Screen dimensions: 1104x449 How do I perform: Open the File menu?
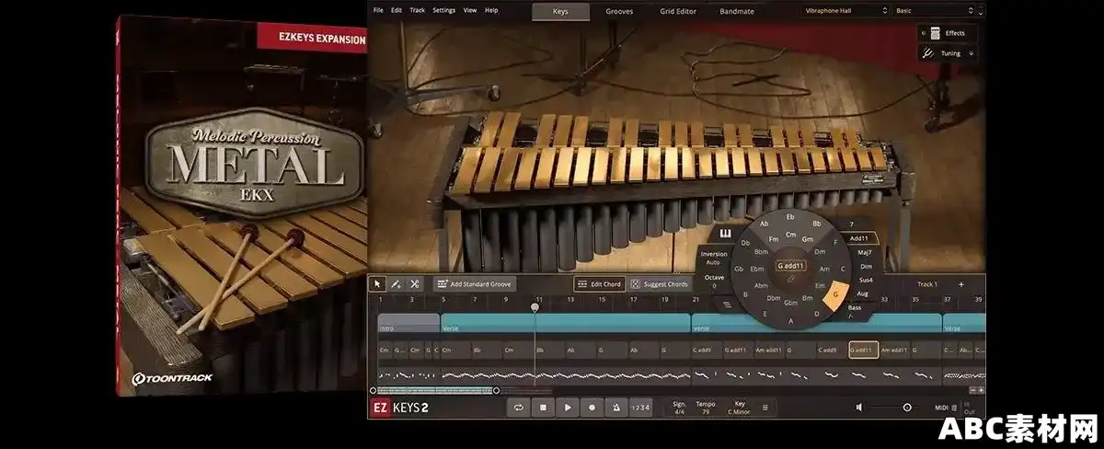click(x=378, y=10)
